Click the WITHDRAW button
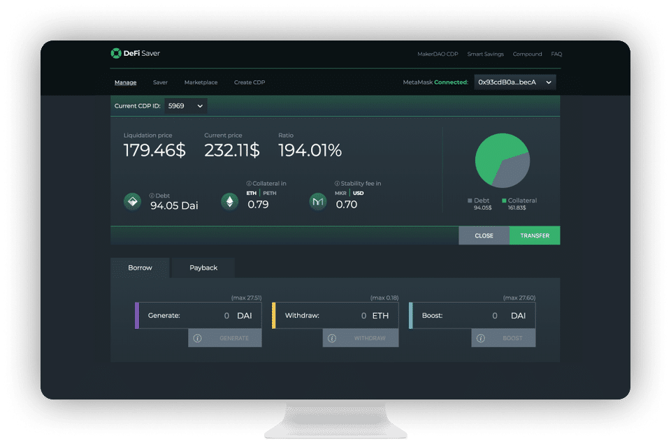 (361, 338)
